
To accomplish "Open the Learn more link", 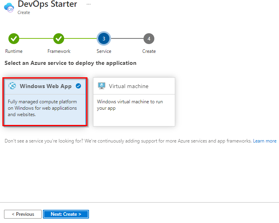I will coord(265,141).
